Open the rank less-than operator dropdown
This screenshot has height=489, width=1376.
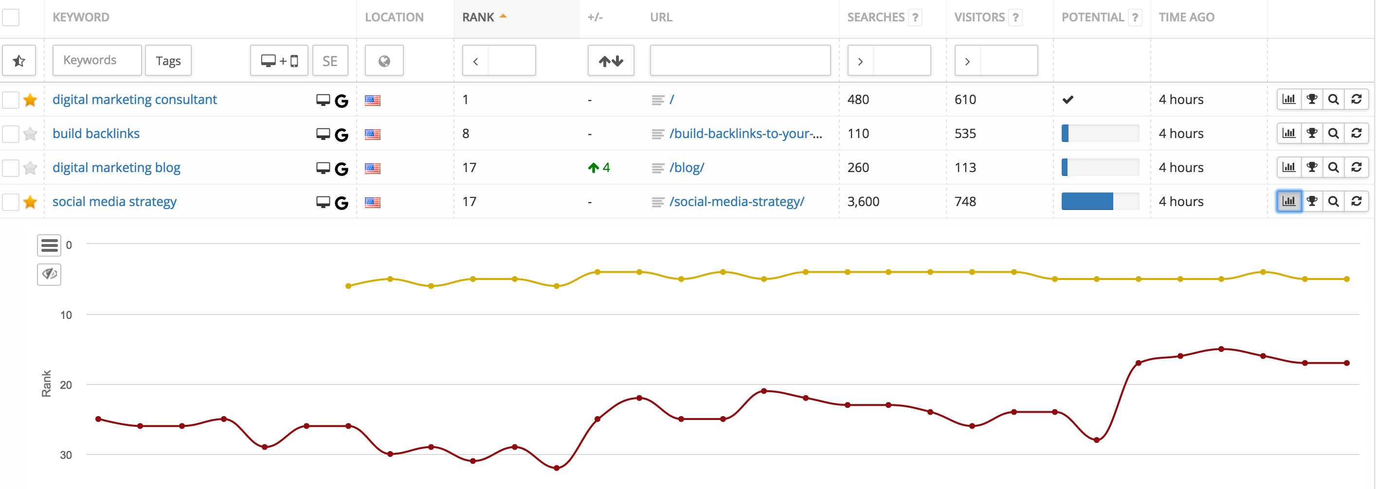[475, 61]
